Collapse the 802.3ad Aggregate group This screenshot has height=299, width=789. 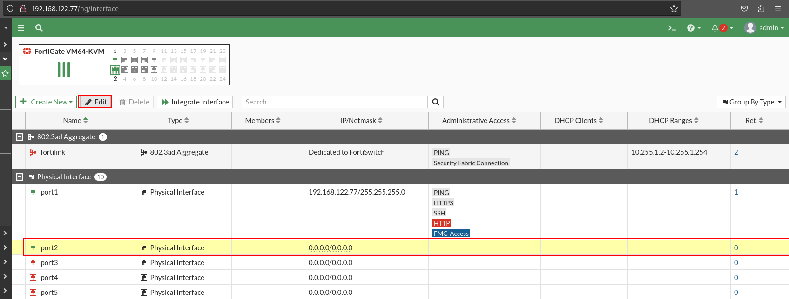[x=20, y=137]
